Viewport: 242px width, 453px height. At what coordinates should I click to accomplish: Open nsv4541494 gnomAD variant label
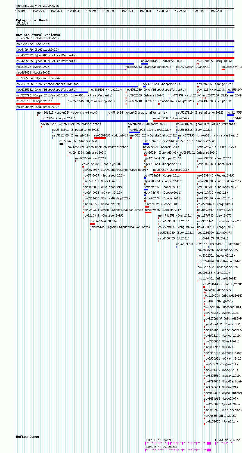(x=137, y=113)
